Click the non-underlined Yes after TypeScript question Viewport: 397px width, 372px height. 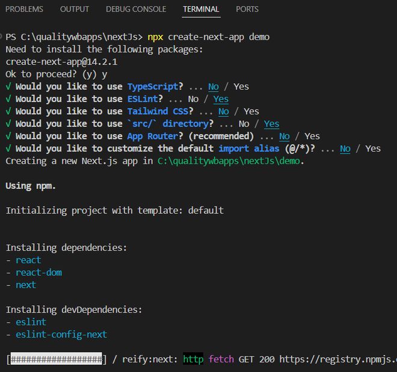(x=241, y=87)
